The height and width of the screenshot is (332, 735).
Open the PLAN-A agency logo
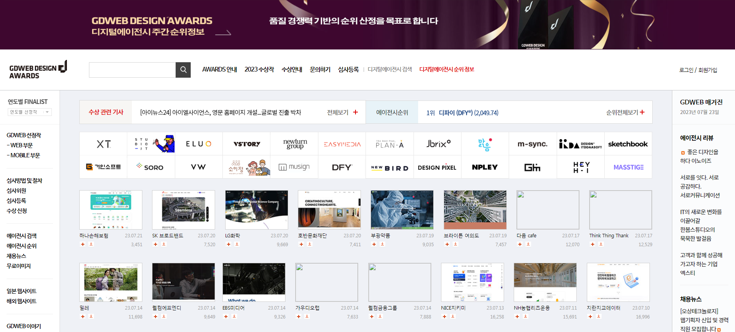(x=390, y=144)
